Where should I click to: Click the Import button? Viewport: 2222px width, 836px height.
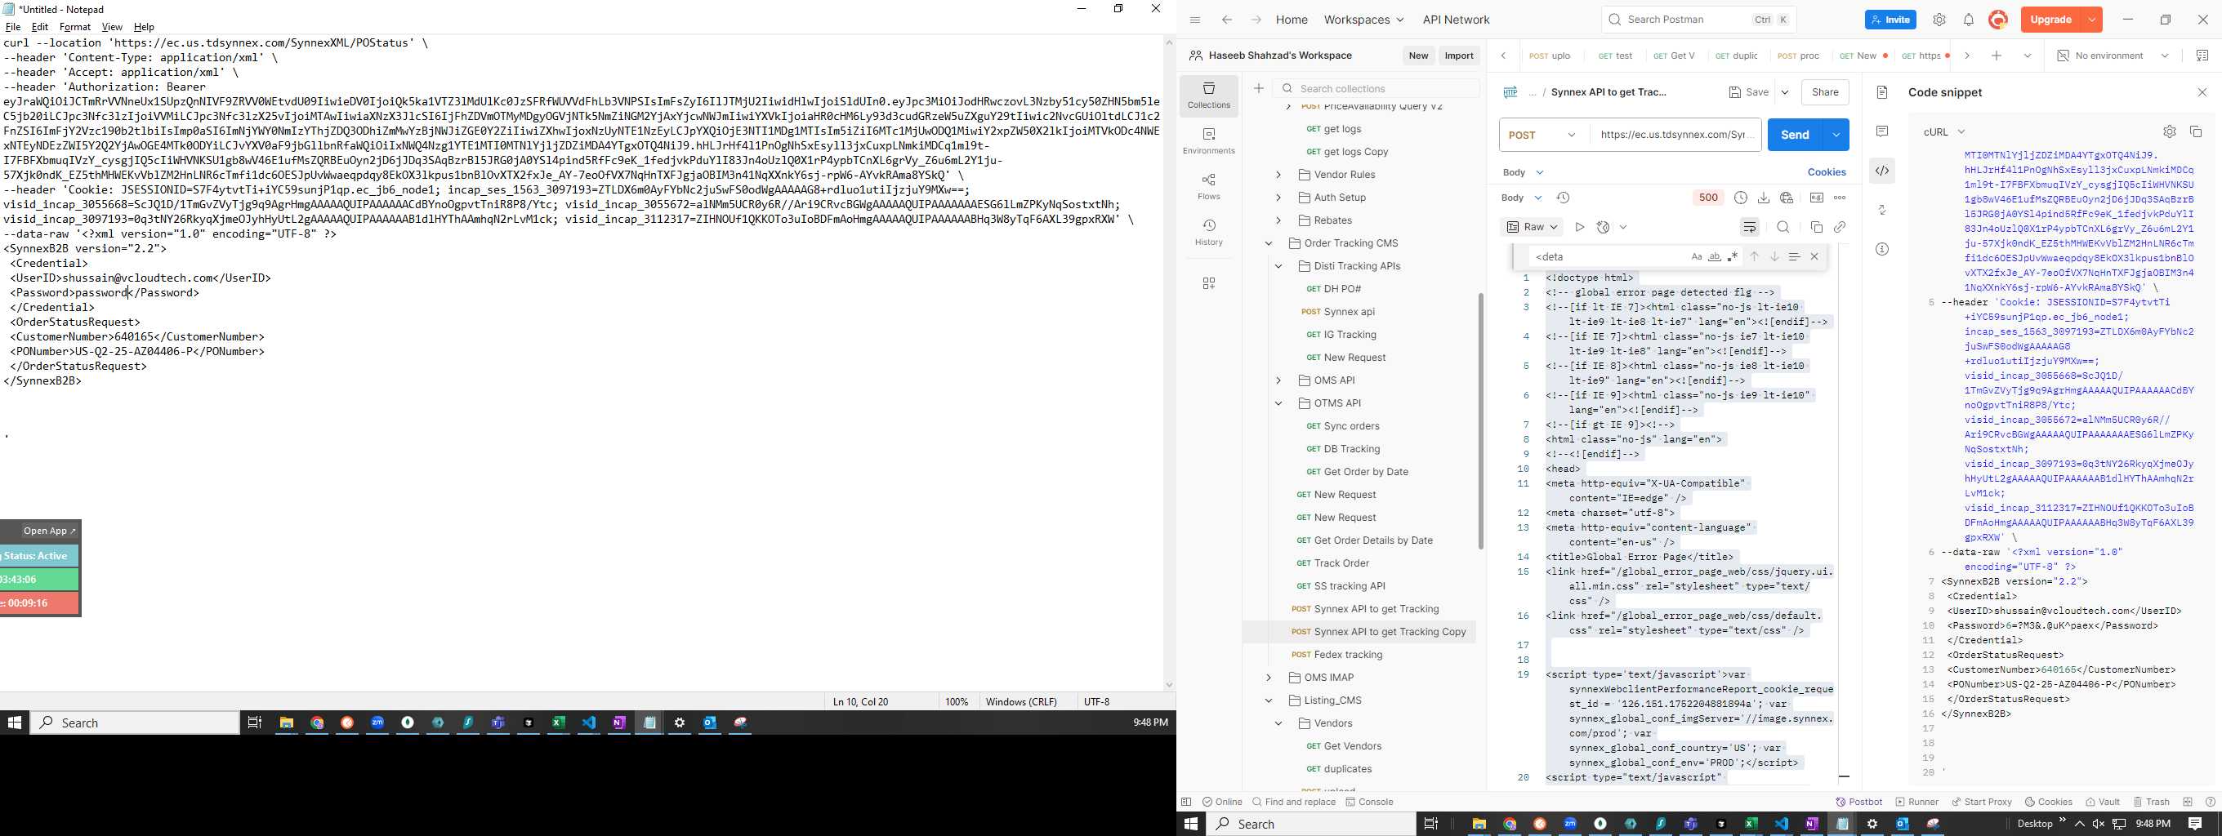point(1459,56)
